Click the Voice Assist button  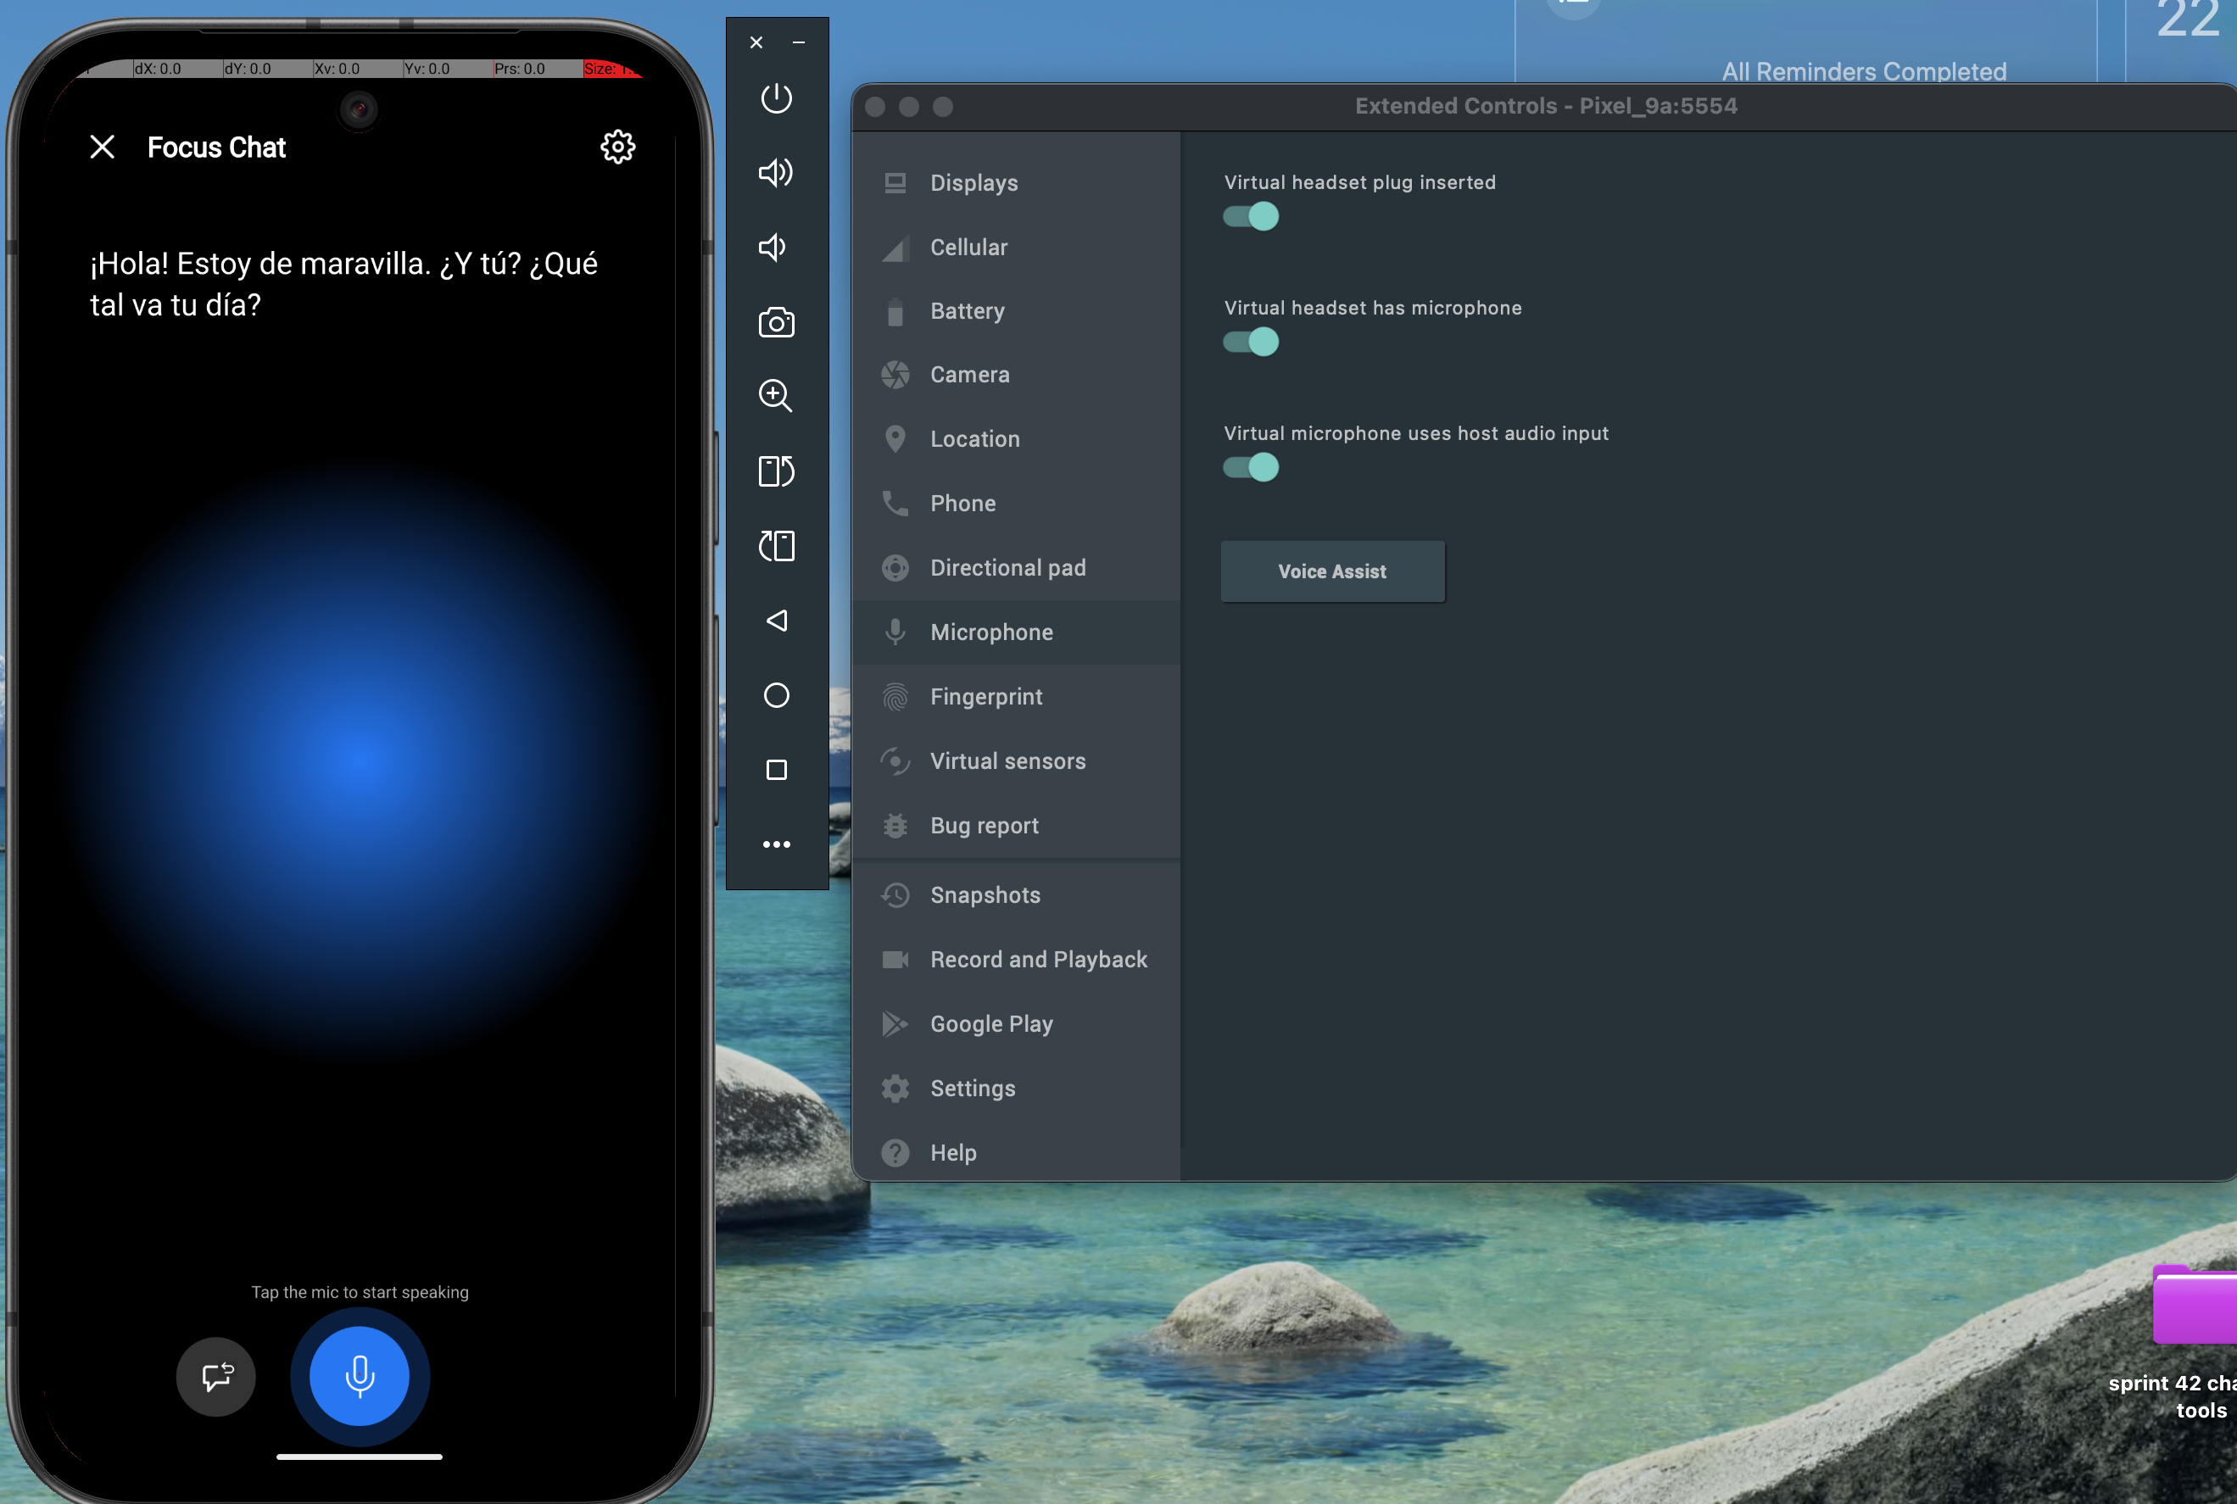point(1332,571)
